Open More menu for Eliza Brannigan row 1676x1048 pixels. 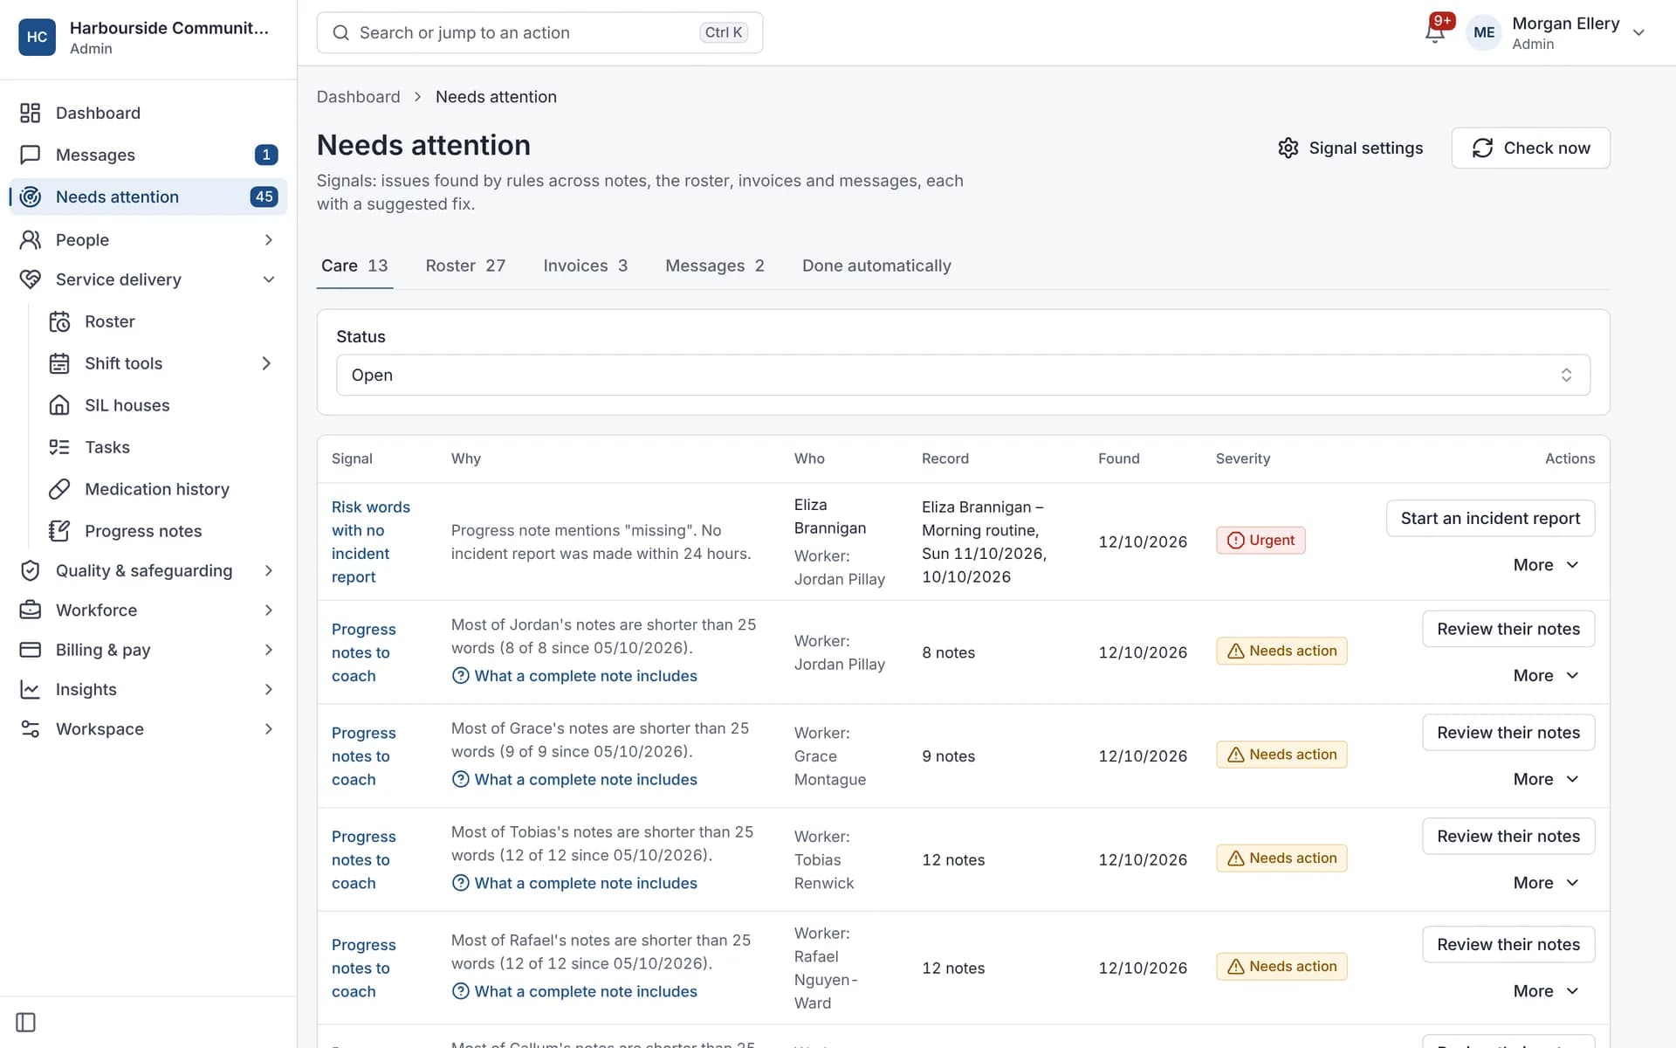[x=1546, y=565]
